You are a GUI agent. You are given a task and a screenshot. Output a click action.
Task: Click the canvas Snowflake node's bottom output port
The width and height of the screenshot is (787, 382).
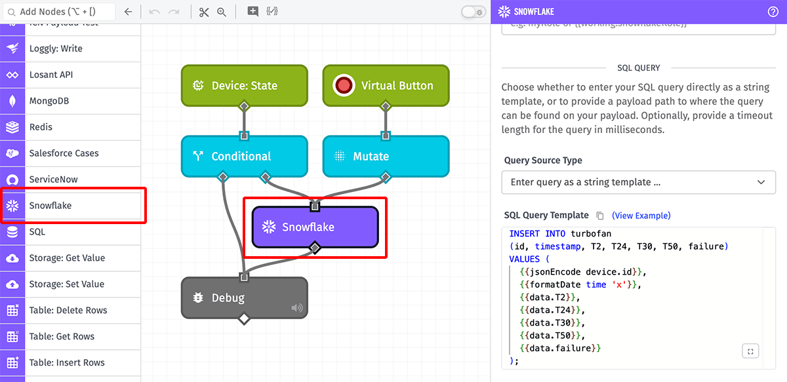tap(315, 248)
